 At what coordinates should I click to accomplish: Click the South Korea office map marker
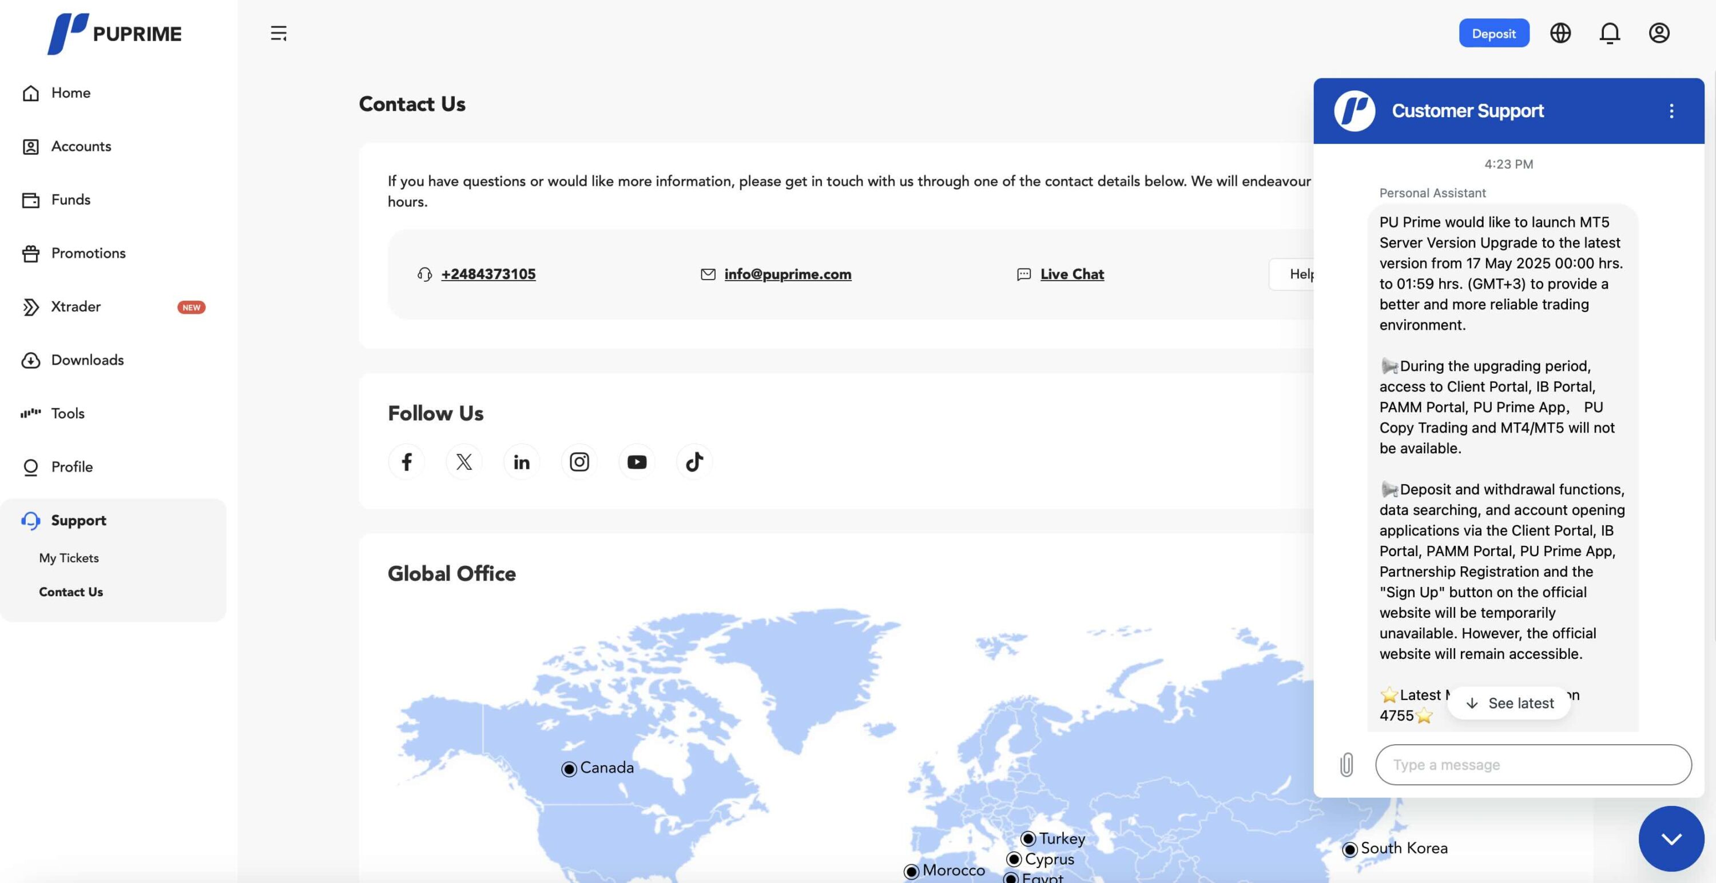(1349, 849)
